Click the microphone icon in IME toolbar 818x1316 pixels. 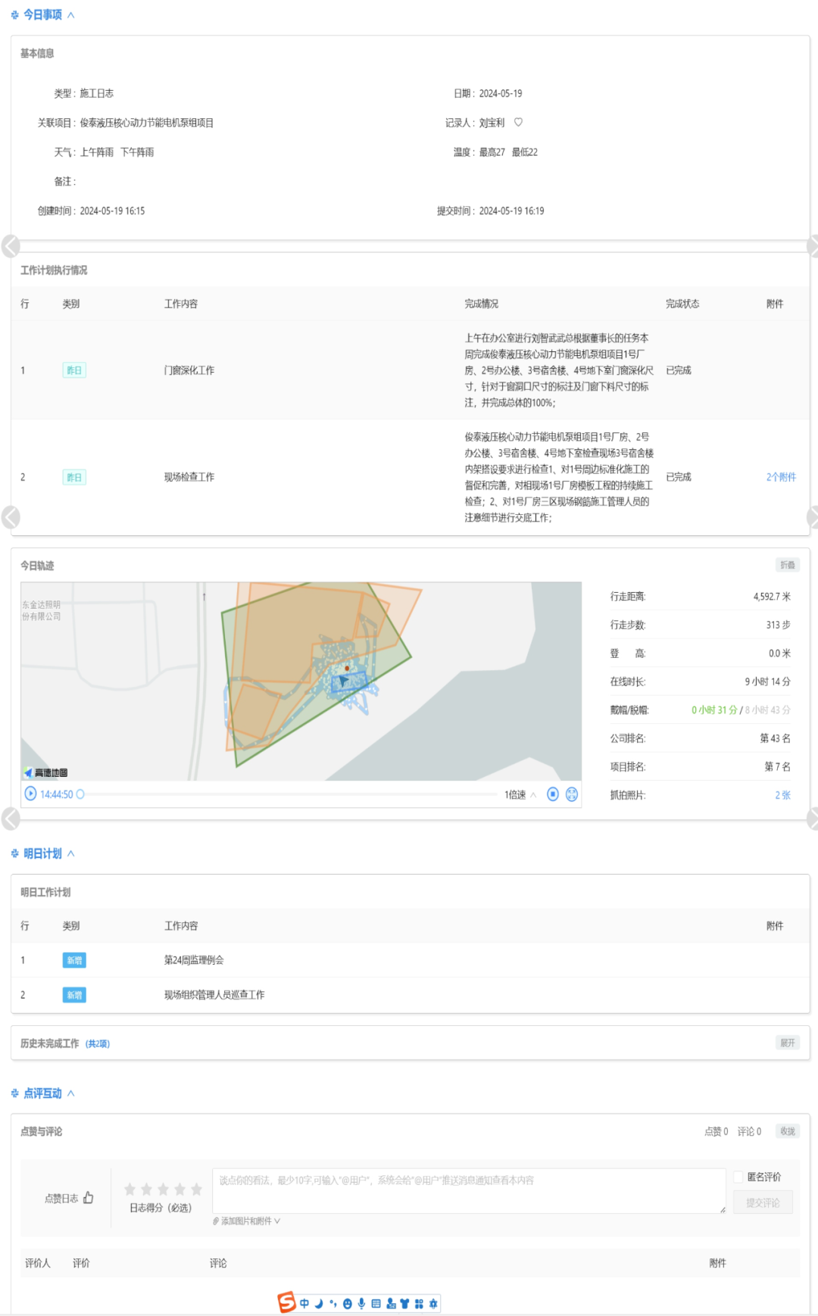361,1303
